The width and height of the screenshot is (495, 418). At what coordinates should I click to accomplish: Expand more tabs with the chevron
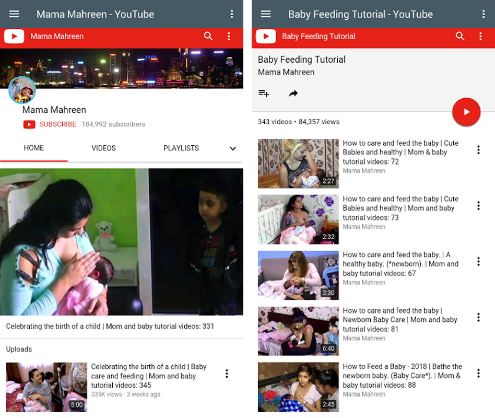point(233,148)
